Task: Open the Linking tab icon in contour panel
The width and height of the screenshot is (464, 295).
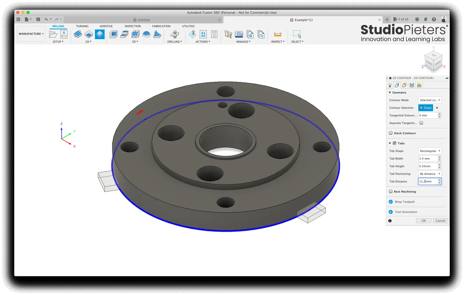Action: (x=419, y=85)
